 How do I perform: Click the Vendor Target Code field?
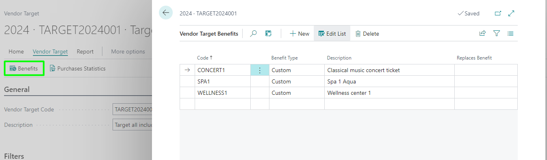coord(132,109)
